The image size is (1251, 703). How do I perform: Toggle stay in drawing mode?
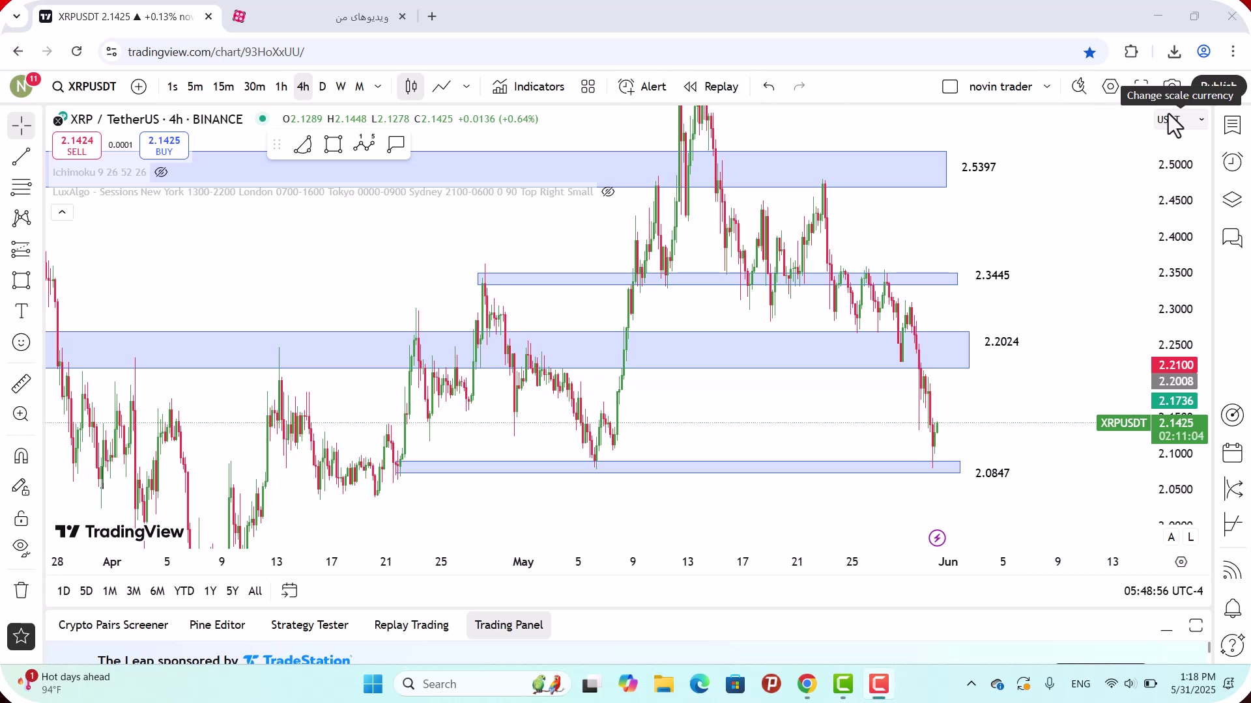(x=22, y=487)
